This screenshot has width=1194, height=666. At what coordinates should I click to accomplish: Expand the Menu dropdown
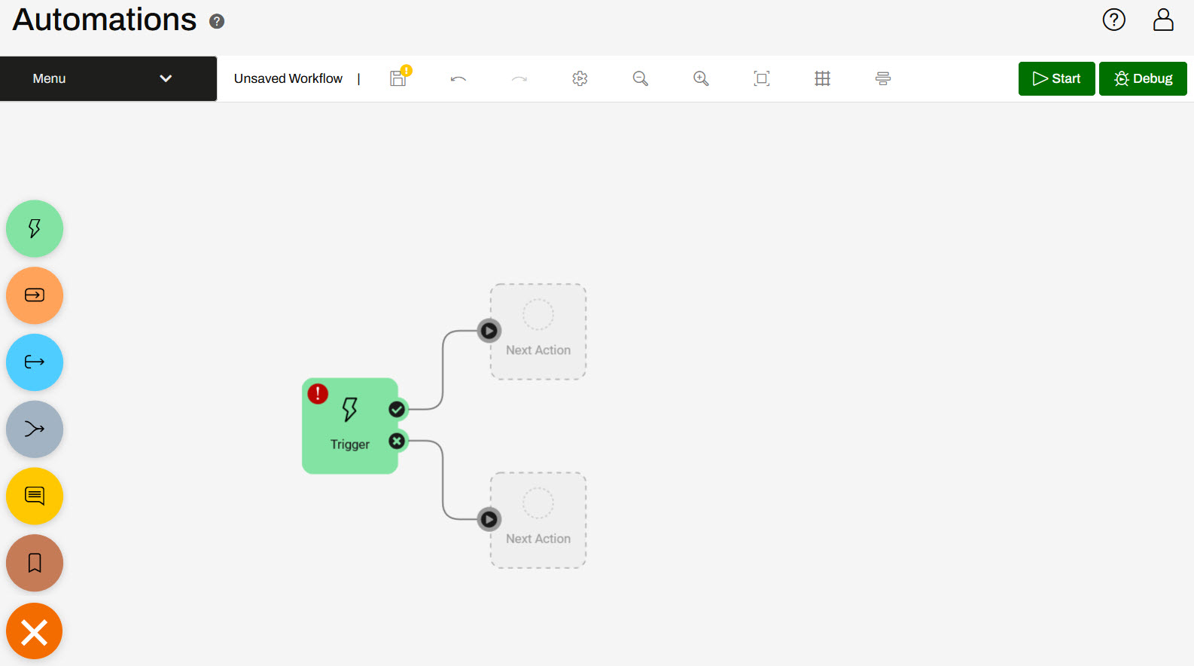(x=108, y=78)
